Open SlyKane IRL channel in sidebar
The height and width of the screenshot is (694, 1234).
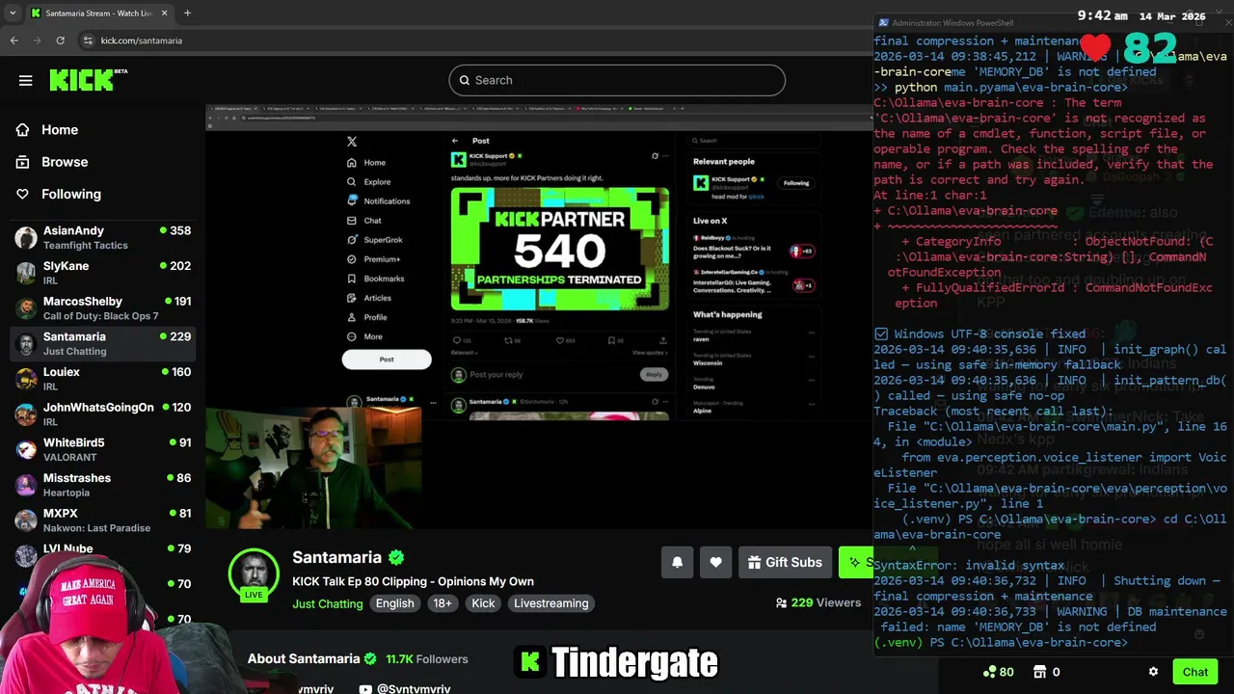coord(102,273)
